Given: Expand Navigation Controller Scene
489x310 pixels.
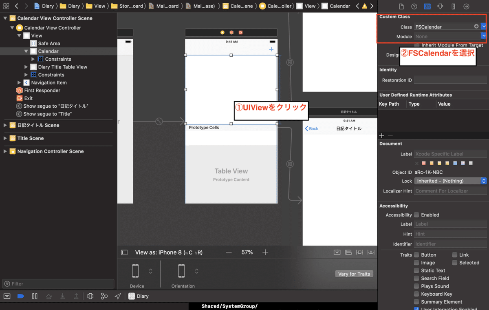Looking at the screenshot, I should (x=5, y=151).
